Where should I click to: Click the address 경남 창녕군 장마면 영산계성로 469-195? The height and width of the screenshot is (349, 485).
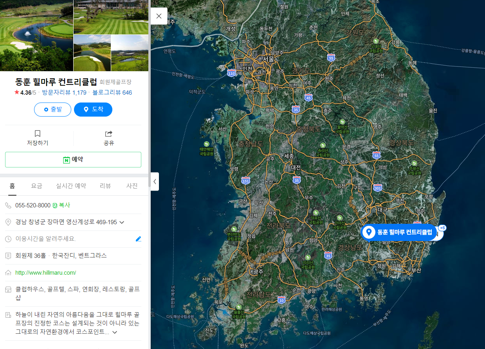click(66, 222)
